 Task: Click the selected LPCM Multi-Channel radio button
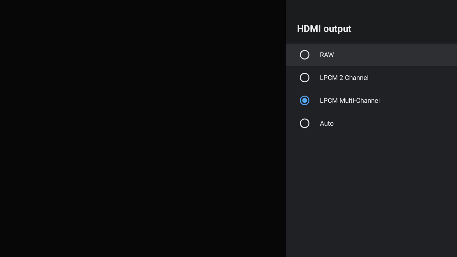(x=305, y=100)
